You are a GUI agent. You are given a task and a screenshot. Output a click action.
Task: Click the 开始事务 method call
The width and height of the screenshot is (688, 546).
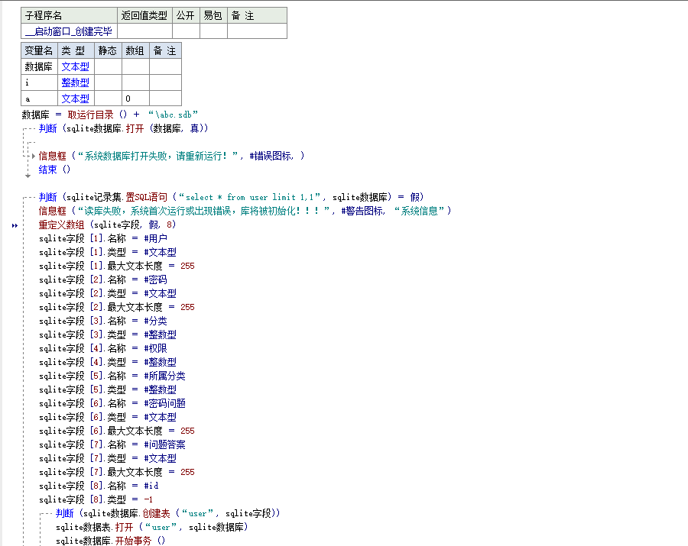point(133,541)
